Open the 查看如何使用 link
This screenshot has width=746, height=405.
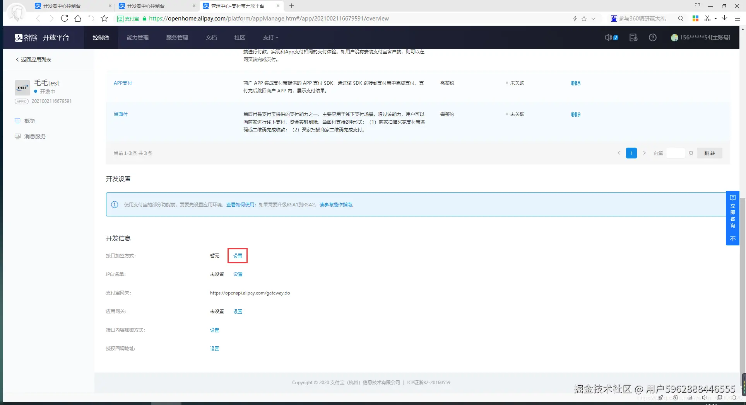[x=240, y=205]
